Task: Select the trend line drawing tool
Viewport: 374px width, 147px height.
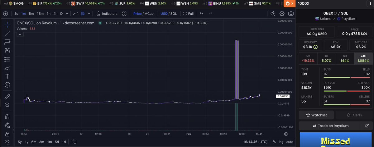Action: tap(7, 33)
